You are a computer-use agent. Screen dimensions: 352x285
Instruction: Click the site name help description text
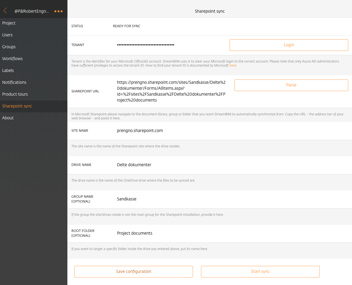(x=126, y=146)
